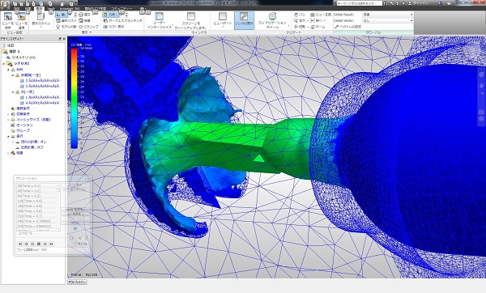The image size is (486, 293).
Task: Open the Global Vector dropdown
Action: point(388,20)
